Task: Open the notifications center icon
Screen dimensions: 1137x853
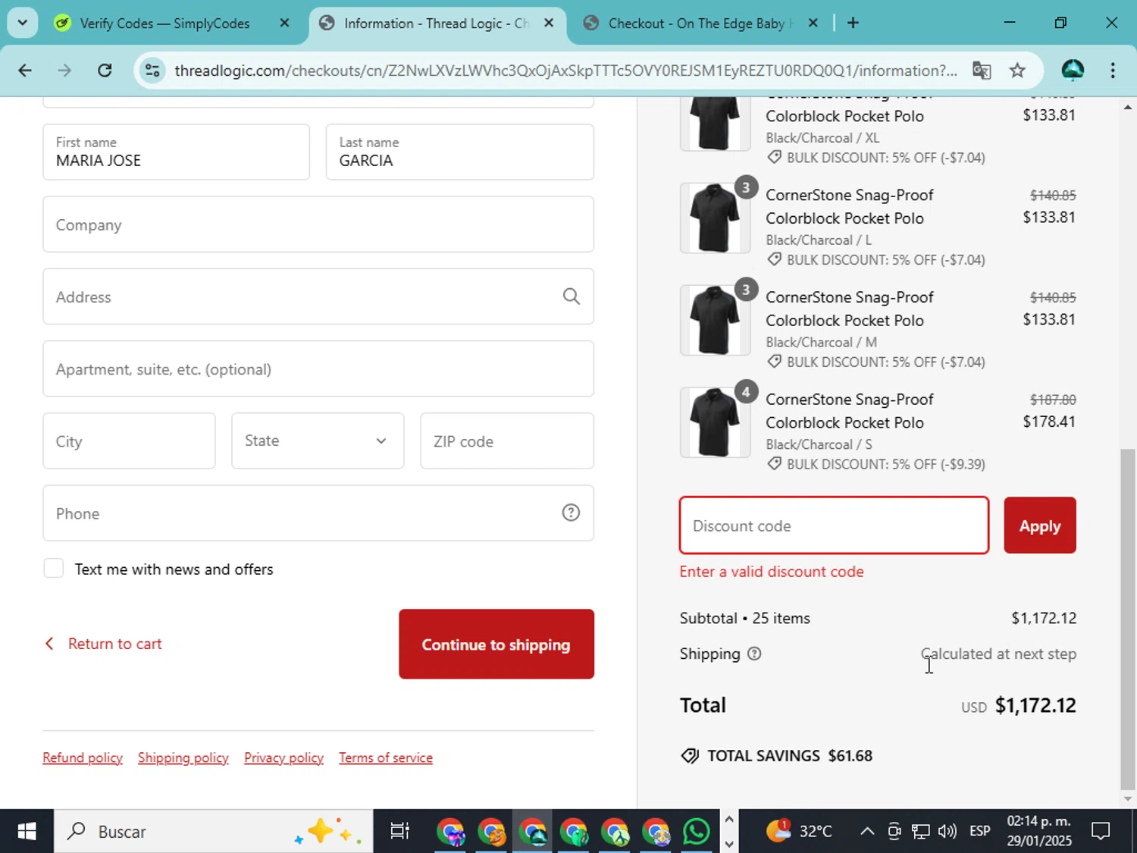Action: coord(1101,832)
